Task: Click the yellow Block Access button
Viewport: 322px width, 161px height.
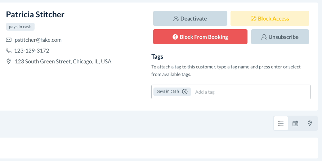Action: pyautogui.click(x=269, y=18)
